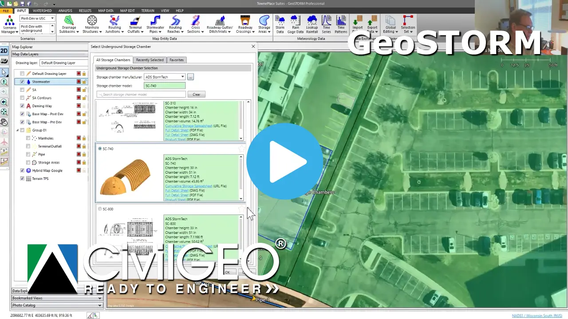Image resolution: width=568 pixels, height=319 pixels.
Task: Open Storage Areas ribbon tool
Action: pos(264,25)
